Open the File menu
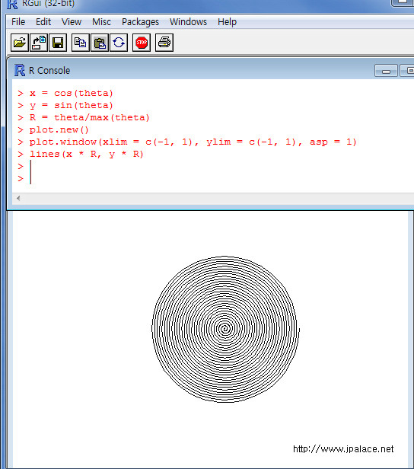This screenshot has height=469, width=414. (18, 22)
